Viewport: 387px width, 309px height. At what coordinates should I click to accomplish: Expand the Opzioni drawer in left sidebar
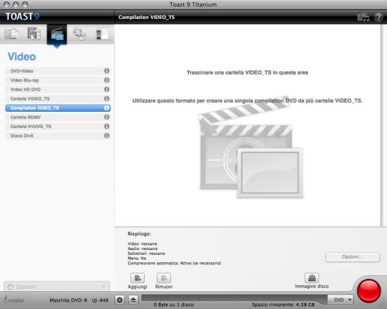click(x=57, y=286)
